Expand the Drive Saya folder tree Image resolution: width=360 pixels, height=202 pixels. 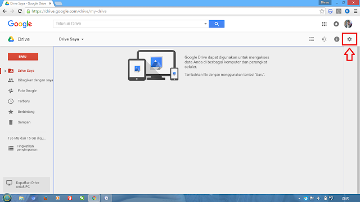click(x=5, y=71)
